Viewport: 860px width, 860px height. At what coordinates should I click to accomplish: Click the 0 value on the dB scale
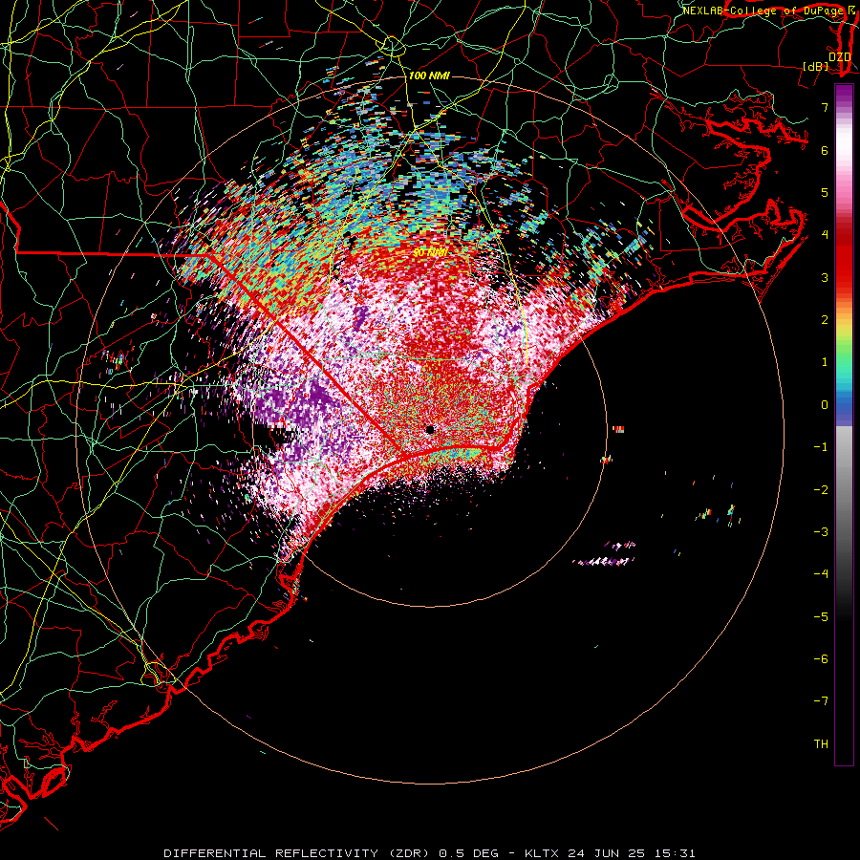(x=825, y=405)
